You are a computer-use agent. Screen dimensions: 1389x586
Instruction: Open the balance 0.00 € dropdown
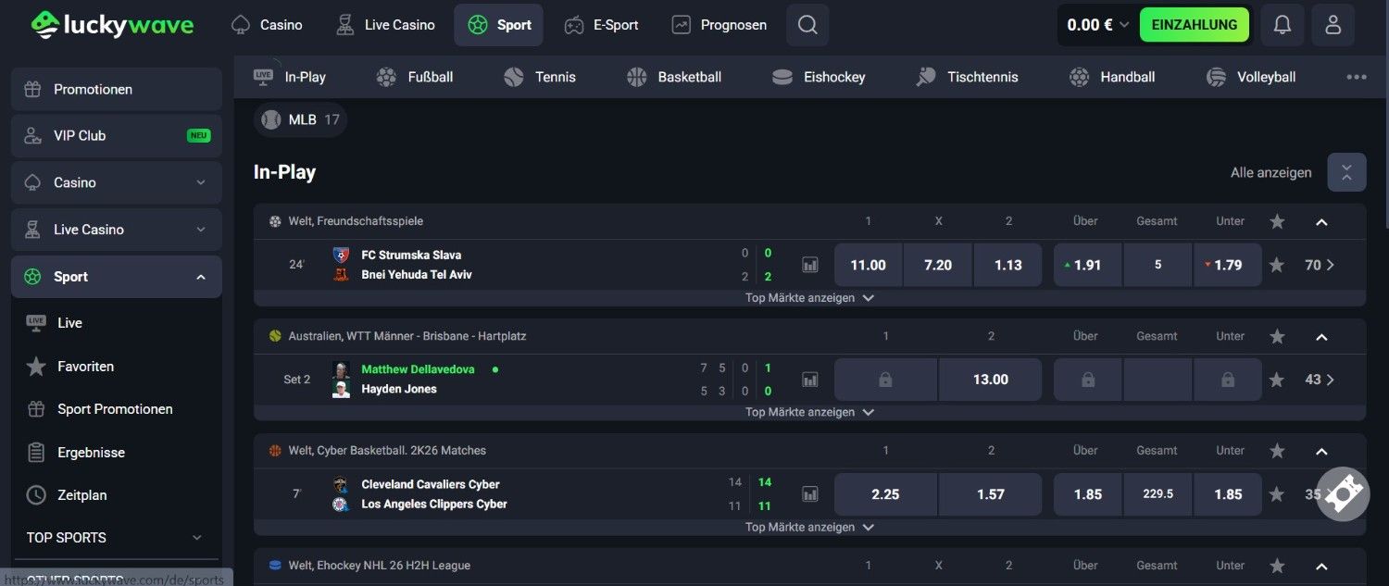pos(1097,25)
